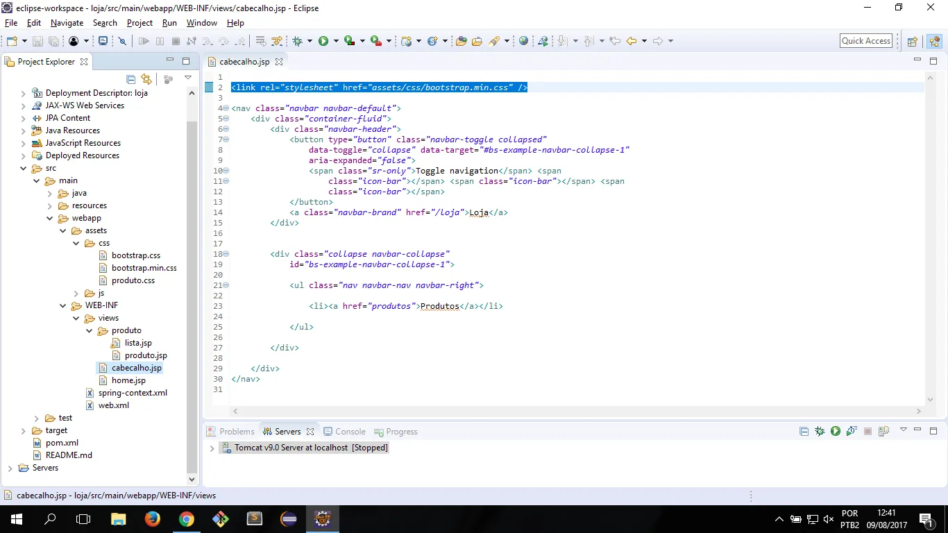Click the New file wizard icon
Viewport: 948px width, 533px height.
pyautogui.click(x=12, y=41)
